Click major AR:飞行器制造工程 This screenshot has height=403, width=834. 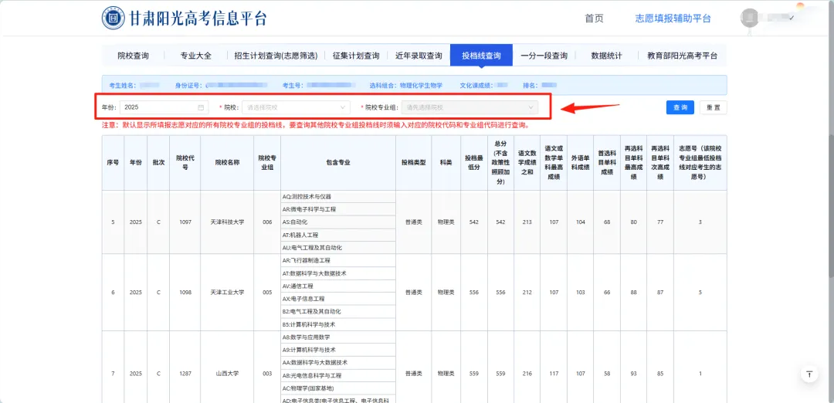tap(338, 260)
